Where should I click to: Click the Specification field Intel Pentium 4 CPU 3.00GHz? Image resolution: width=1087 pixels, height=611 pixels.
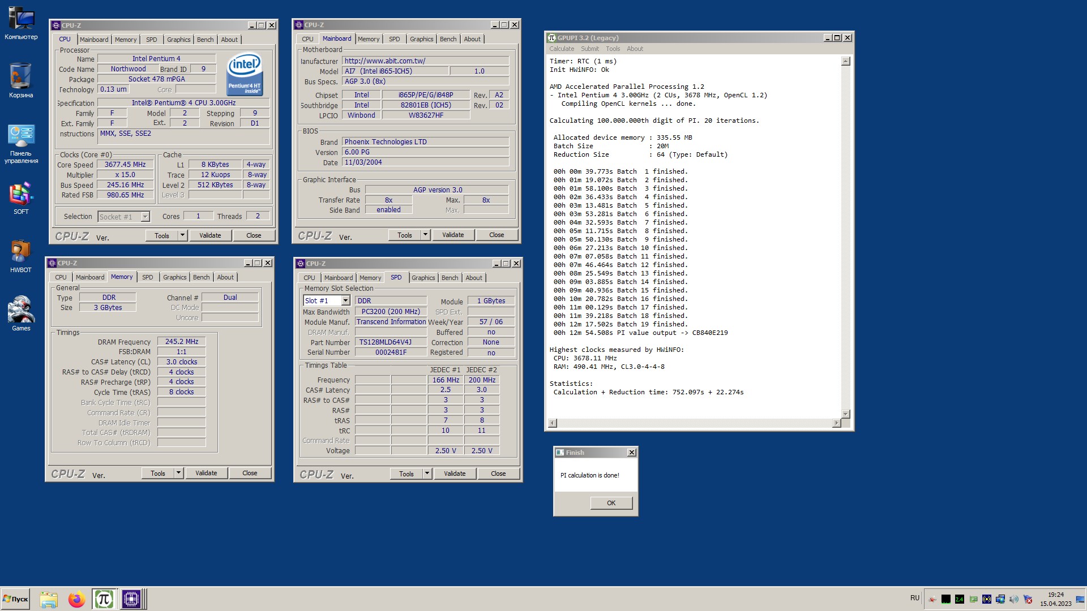[x=183, y=103]
